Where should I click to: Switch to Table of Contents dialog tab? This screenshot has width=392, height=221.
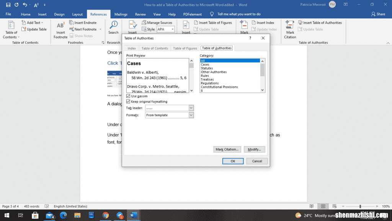pyautogui.click(x=155, y=48)
